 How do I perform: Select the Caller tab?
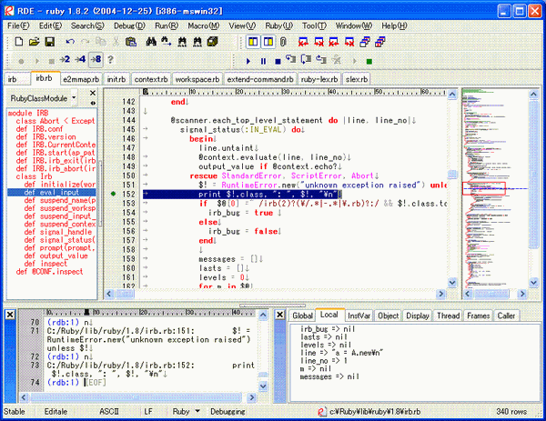(x=506, y=316)
